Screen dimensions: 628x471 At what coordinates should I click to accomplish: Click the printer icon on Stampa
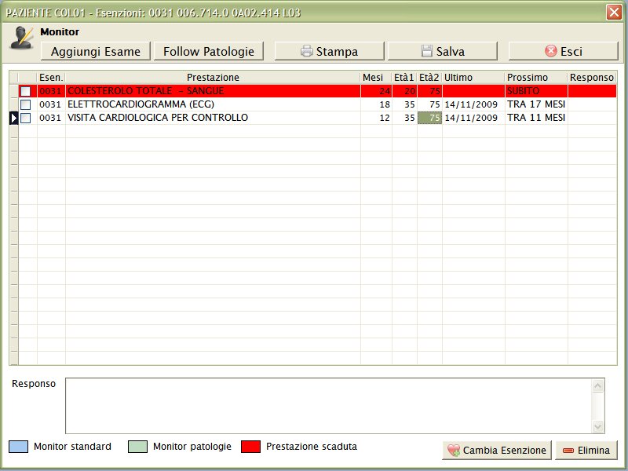coord(307,52)
